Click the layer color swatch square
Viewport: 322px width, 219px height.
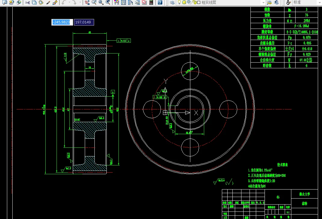pyautogui.click(x=199, y=2)
